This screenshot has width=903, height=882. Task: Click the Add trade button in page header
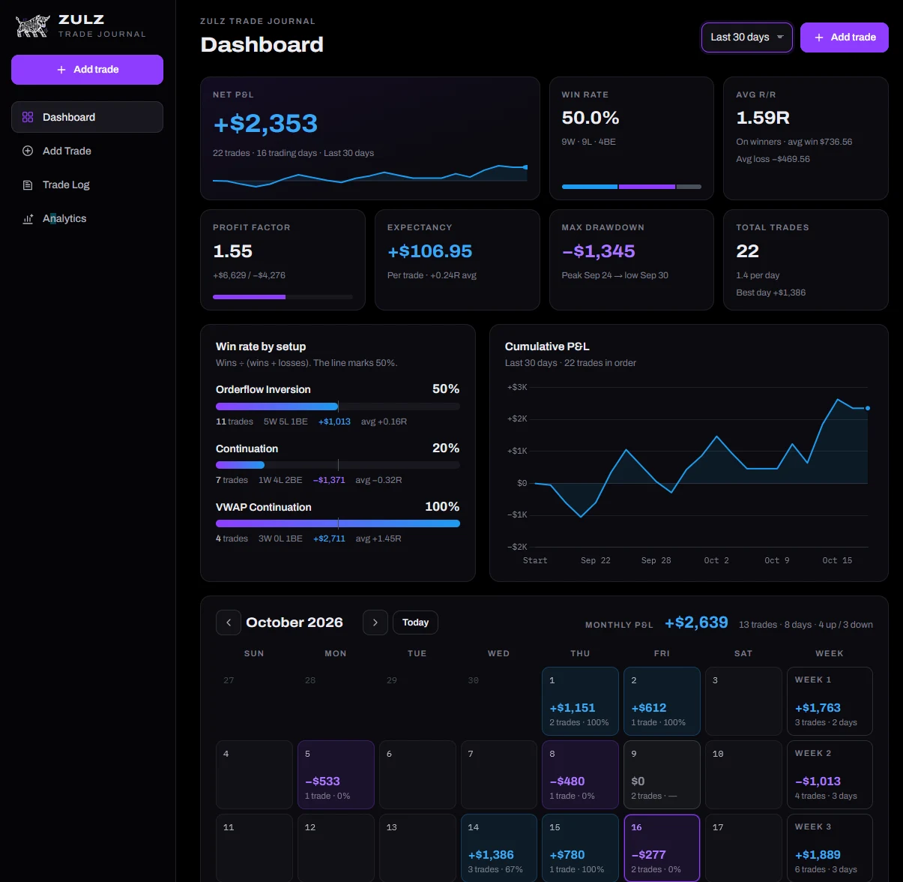click(x=845, y=37)
